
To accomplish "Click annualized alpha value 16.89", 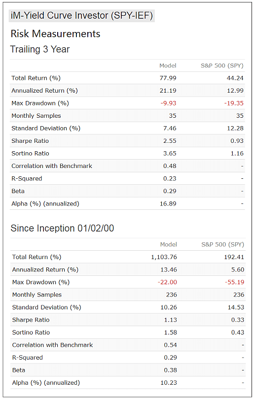I will tap(168, 203).
